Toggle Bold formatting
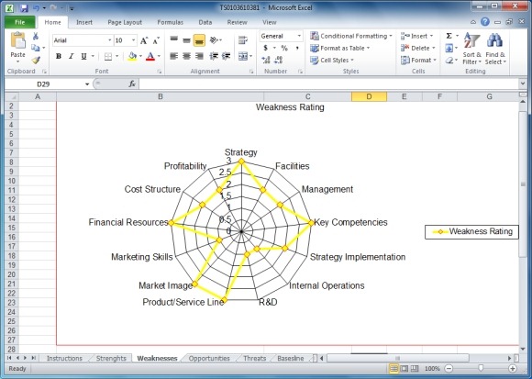Image resolution: width=532 pixels, height=379 pixels. [59, 56]
